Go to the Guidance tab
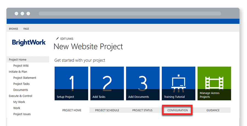The height and width of the screenshot is (126, 247). coord(213,110)
